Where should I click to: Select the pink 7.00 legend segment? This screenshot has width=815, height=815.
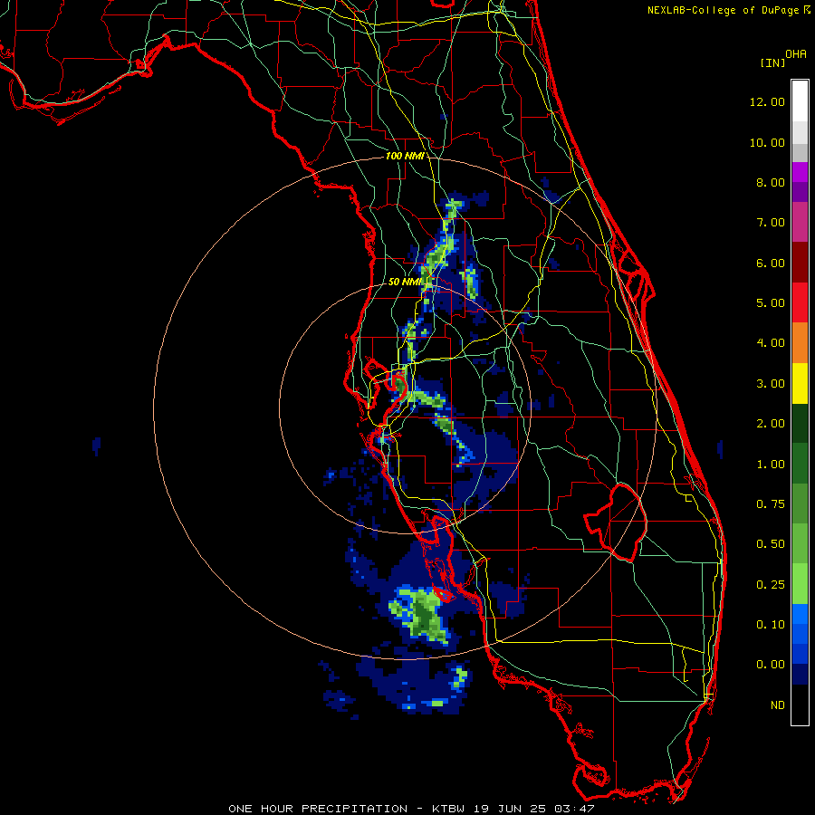pyautogui.click(x=800, y=223)
